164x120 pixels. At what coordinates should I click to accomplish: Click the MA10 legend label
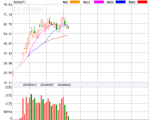point(87,2)
